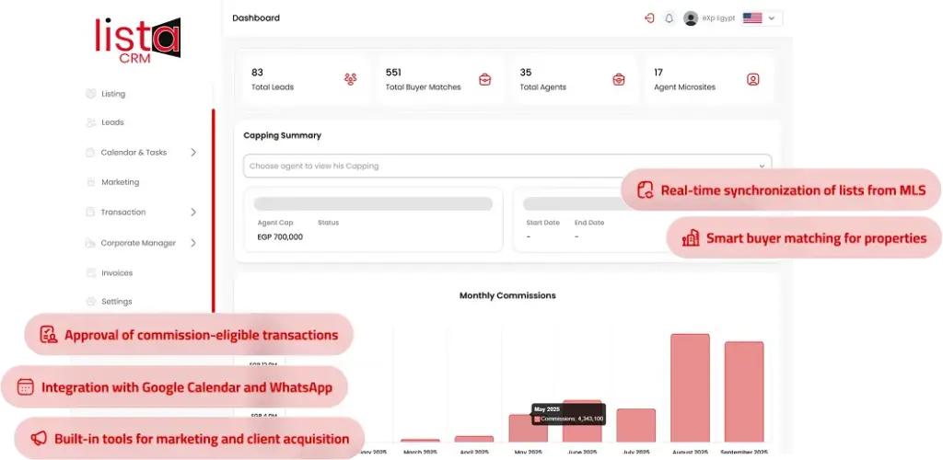Click the Total Buyer Matches icon
Image resolution: width=943 pixels, height=460 pixels.
(x=484, y=79)
